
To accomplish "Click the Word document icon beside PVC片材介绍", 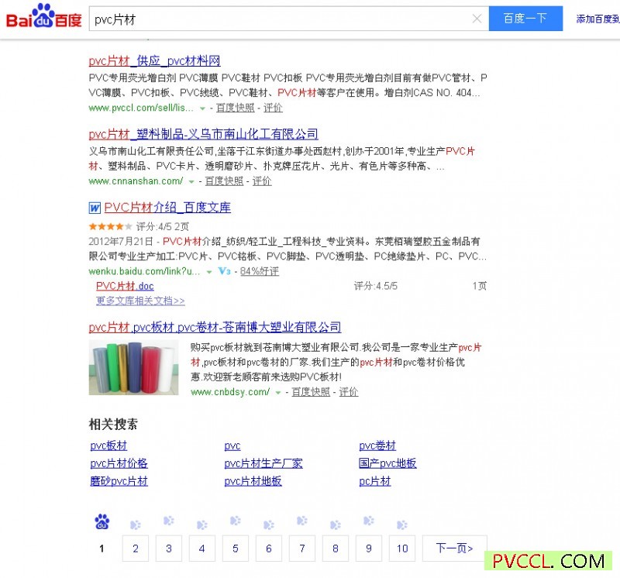I will [95, 208].
